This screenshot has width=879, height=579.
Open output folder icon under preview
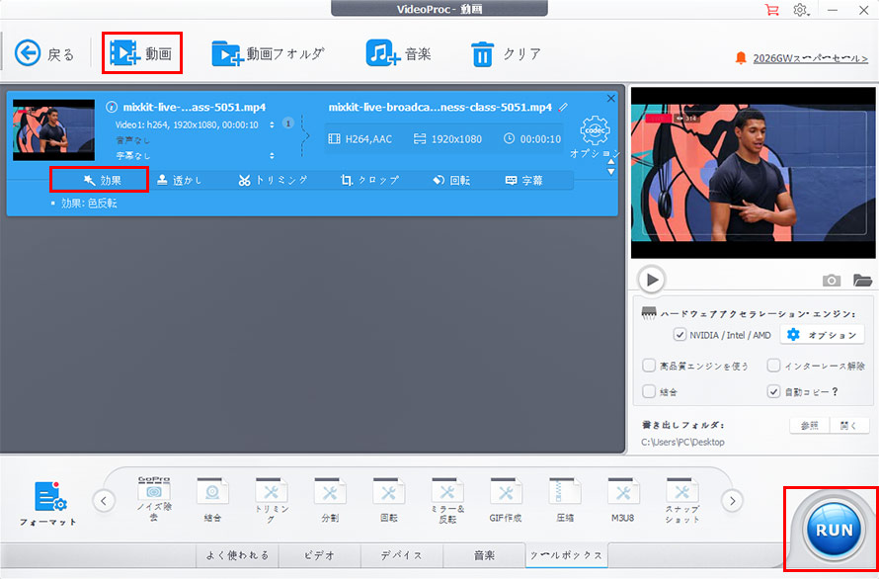[862, 280]
